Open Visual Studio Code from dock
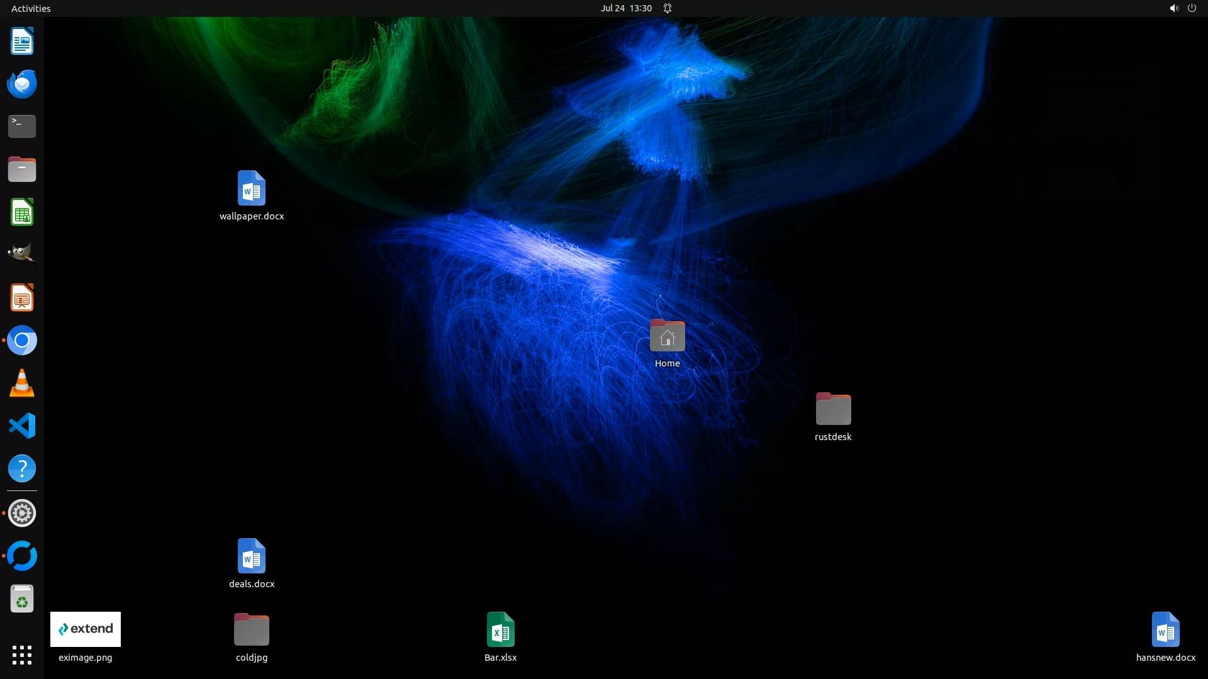Screen dimensions: 1208x679 22,426
